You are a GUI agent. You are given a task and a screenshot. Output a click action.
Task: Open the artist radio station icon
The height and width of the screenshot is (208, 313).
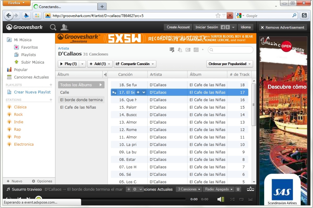click(196, 50)
